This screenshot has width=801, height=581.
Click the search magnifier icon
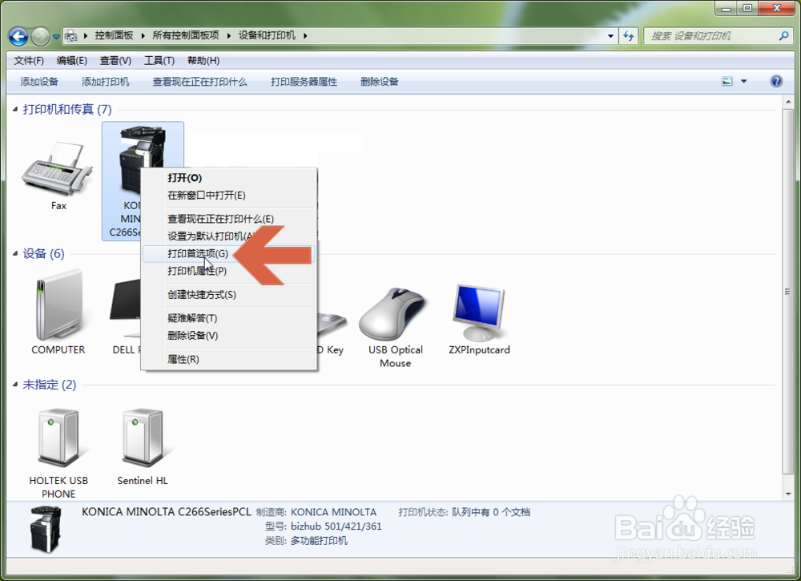(x=783, y=36)
